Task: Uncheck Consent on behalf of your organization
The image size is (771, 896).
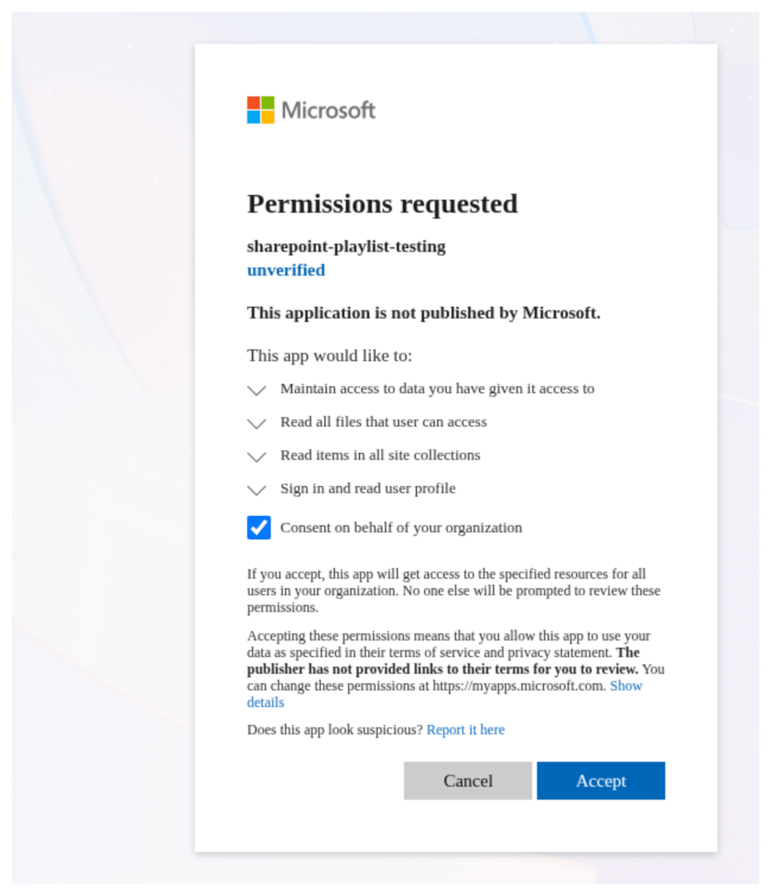Action: pos(259,528)
